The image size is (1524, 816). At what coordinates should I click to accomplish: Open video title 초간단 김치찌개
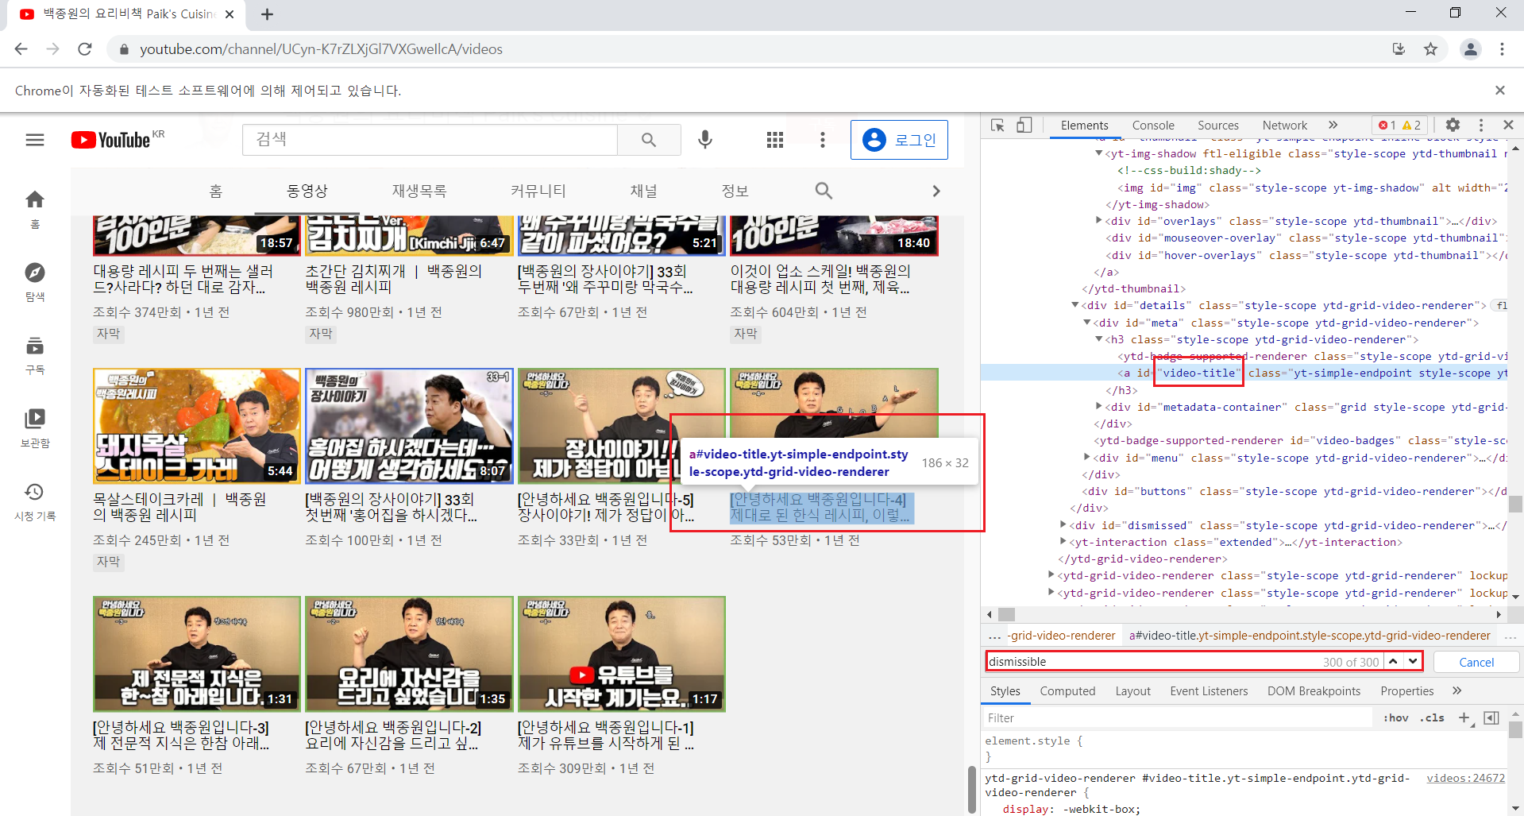(394, 278)
